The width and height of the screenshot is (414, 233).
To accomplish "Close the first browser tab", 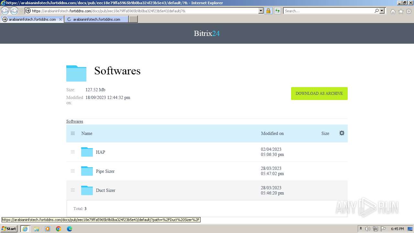I will point(60,19).
